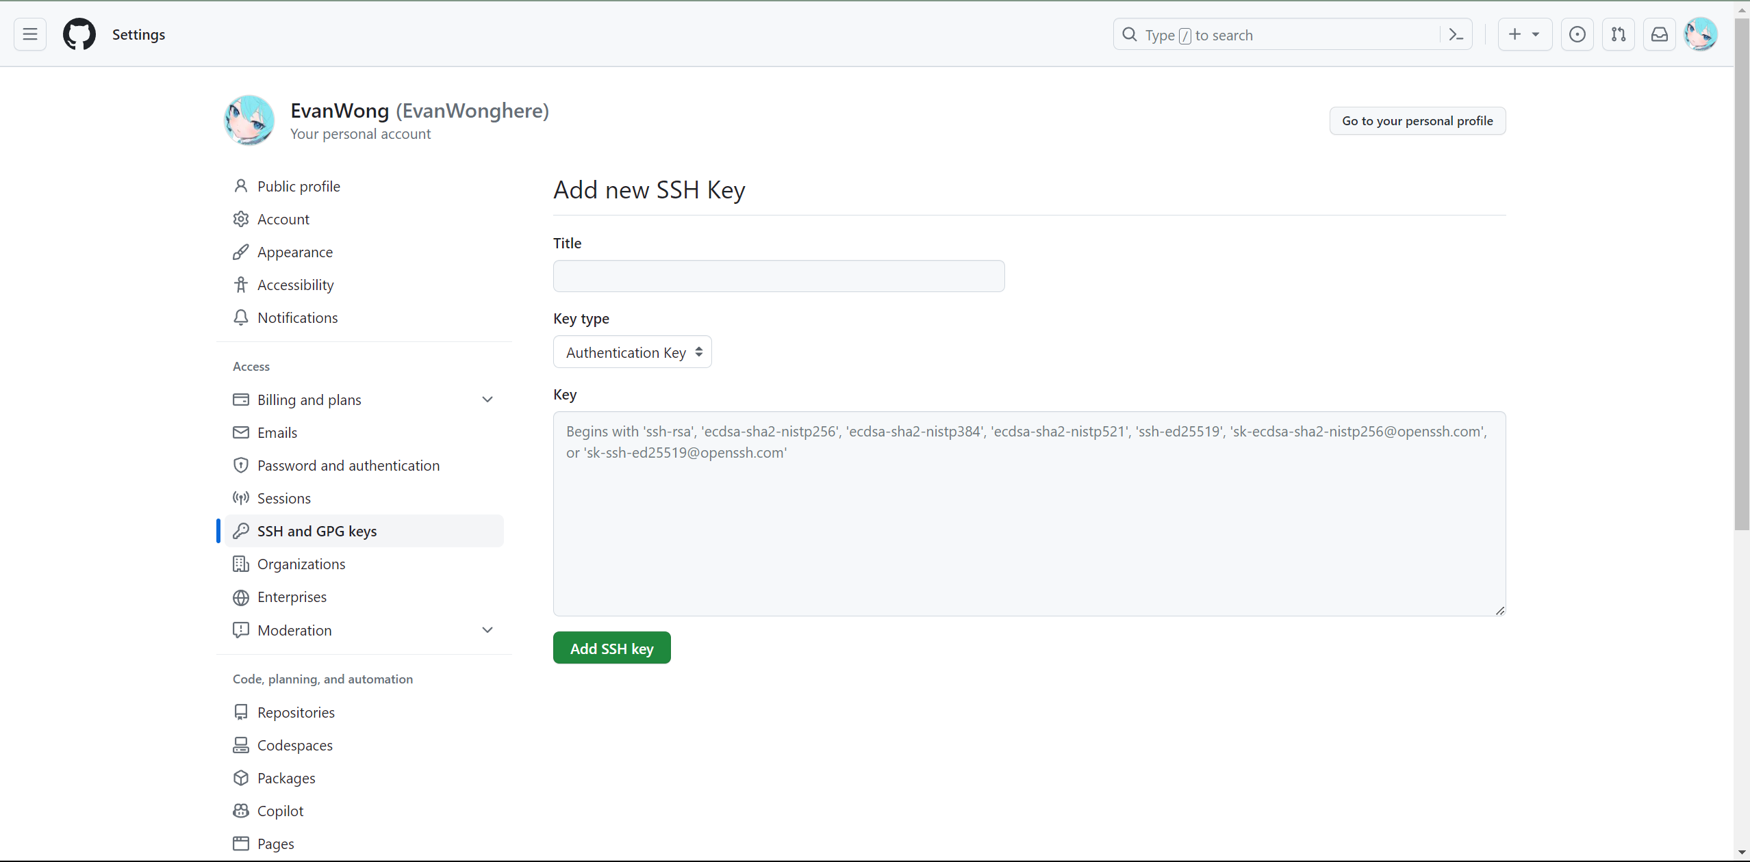Open the issues icon in header

1577,34
